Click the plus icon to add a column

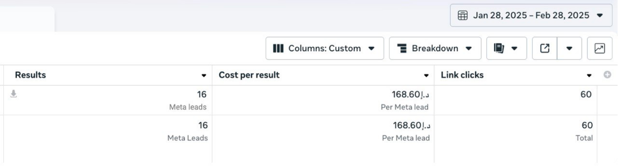tap(607, 75)
